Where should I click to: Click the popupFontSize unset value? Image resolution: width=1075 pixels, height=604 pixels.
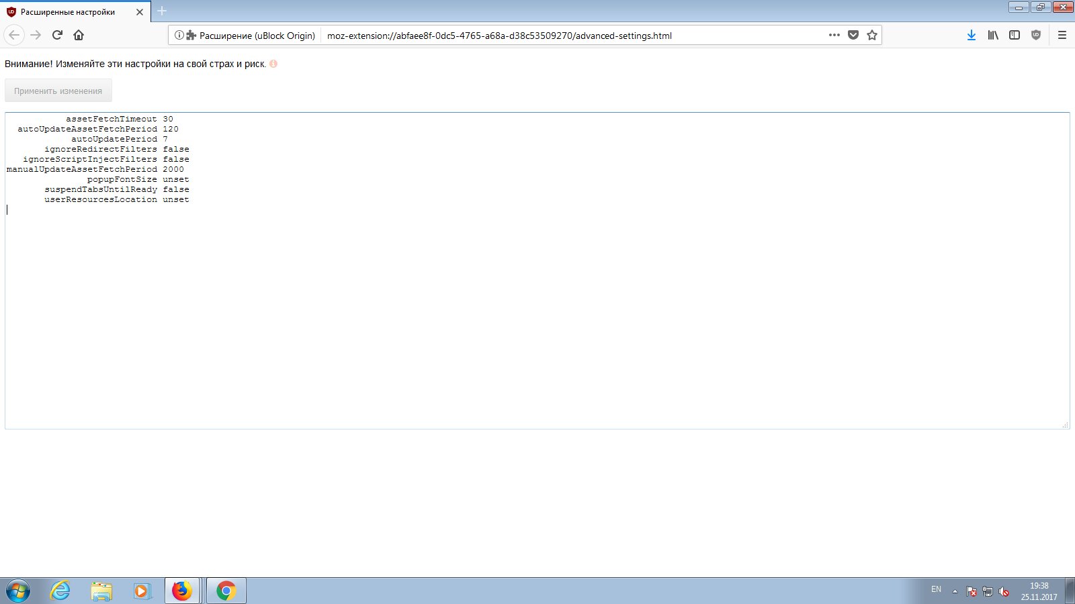[x=176, y=179]
